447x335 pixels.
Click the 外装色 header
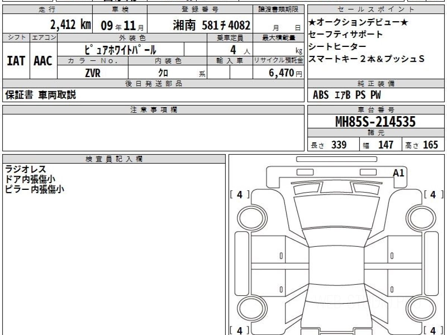[132, 38]
